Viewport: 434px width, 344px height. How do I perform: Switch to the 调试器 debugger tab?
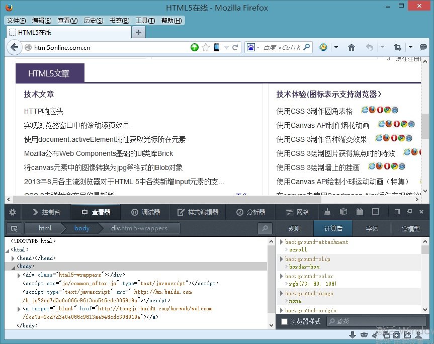click(x=146, y=212)
